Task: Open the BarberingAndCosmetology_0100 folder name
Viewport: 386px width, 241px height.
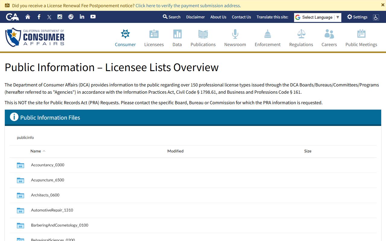Action: 60,225
